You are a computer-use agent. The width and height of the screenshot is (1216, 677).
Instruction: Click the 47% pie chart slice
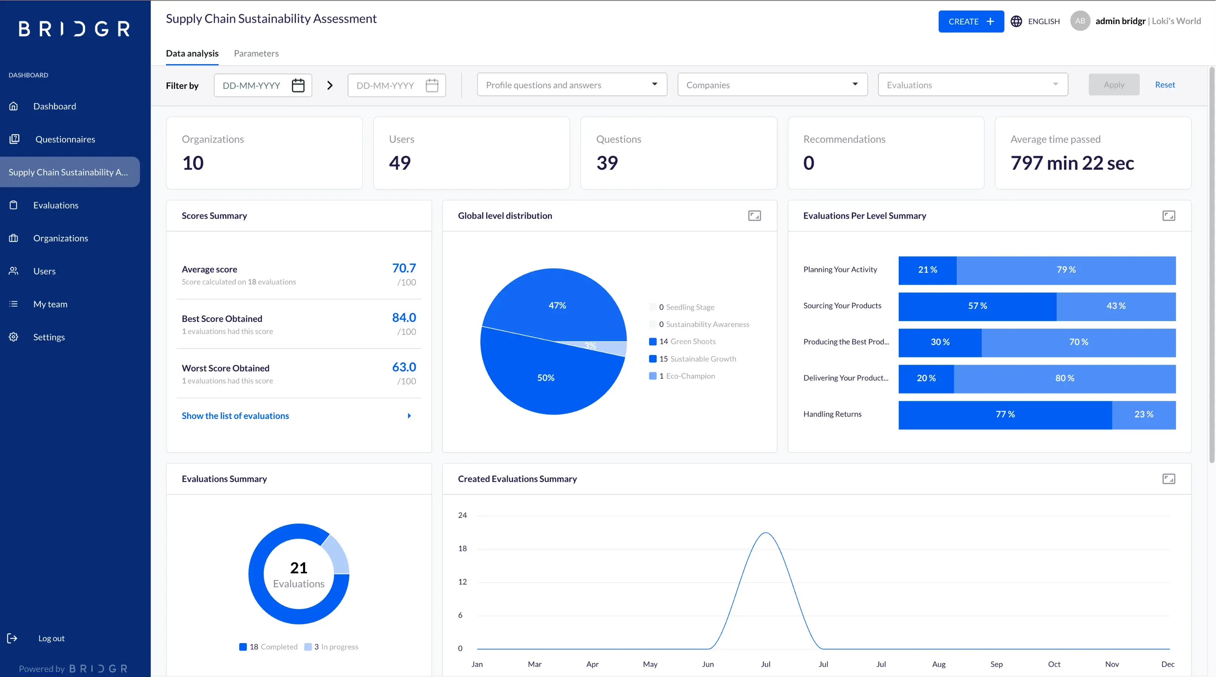pyautogui.click(x=557, y=305)
